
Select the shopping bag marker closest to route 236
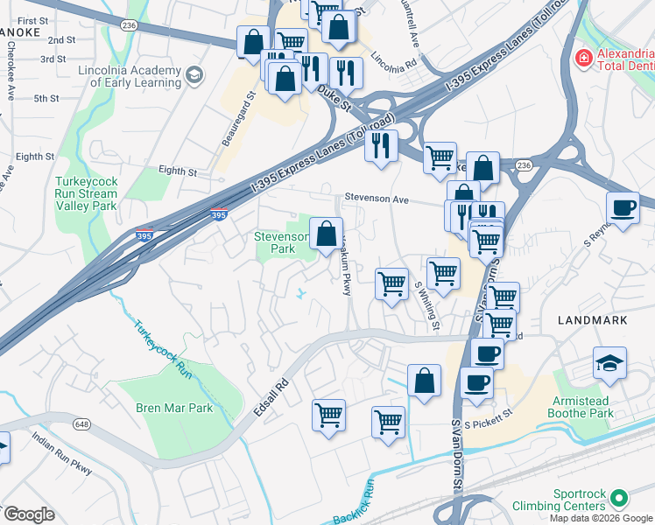click(x=253, y=42)
